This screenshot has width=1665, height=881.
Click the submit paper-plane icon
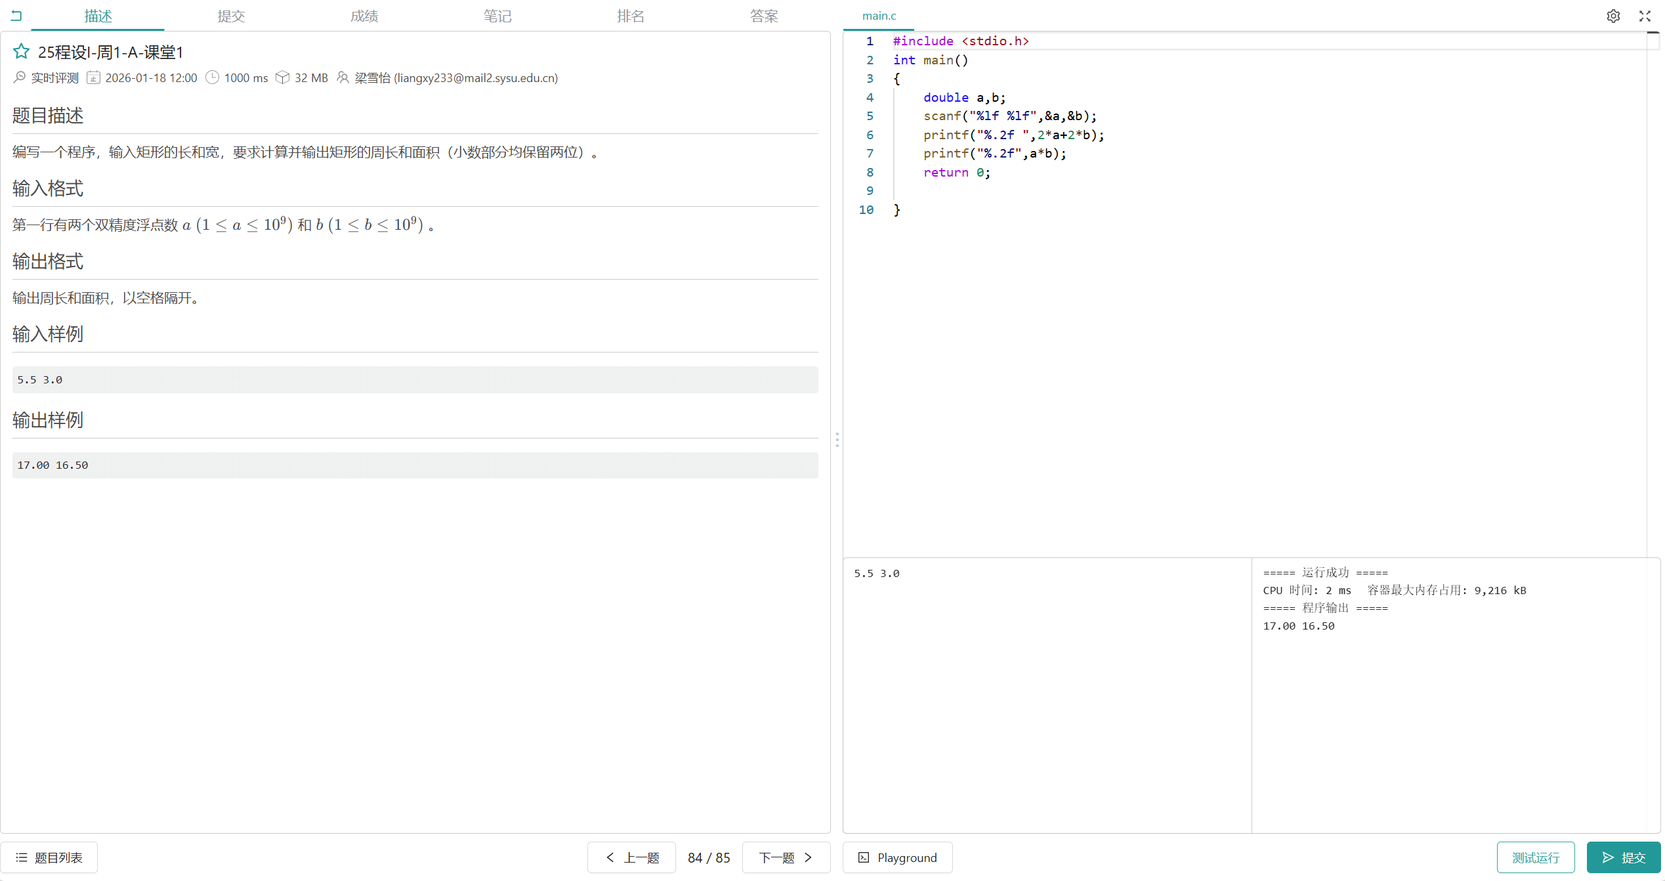point(1608,857)
